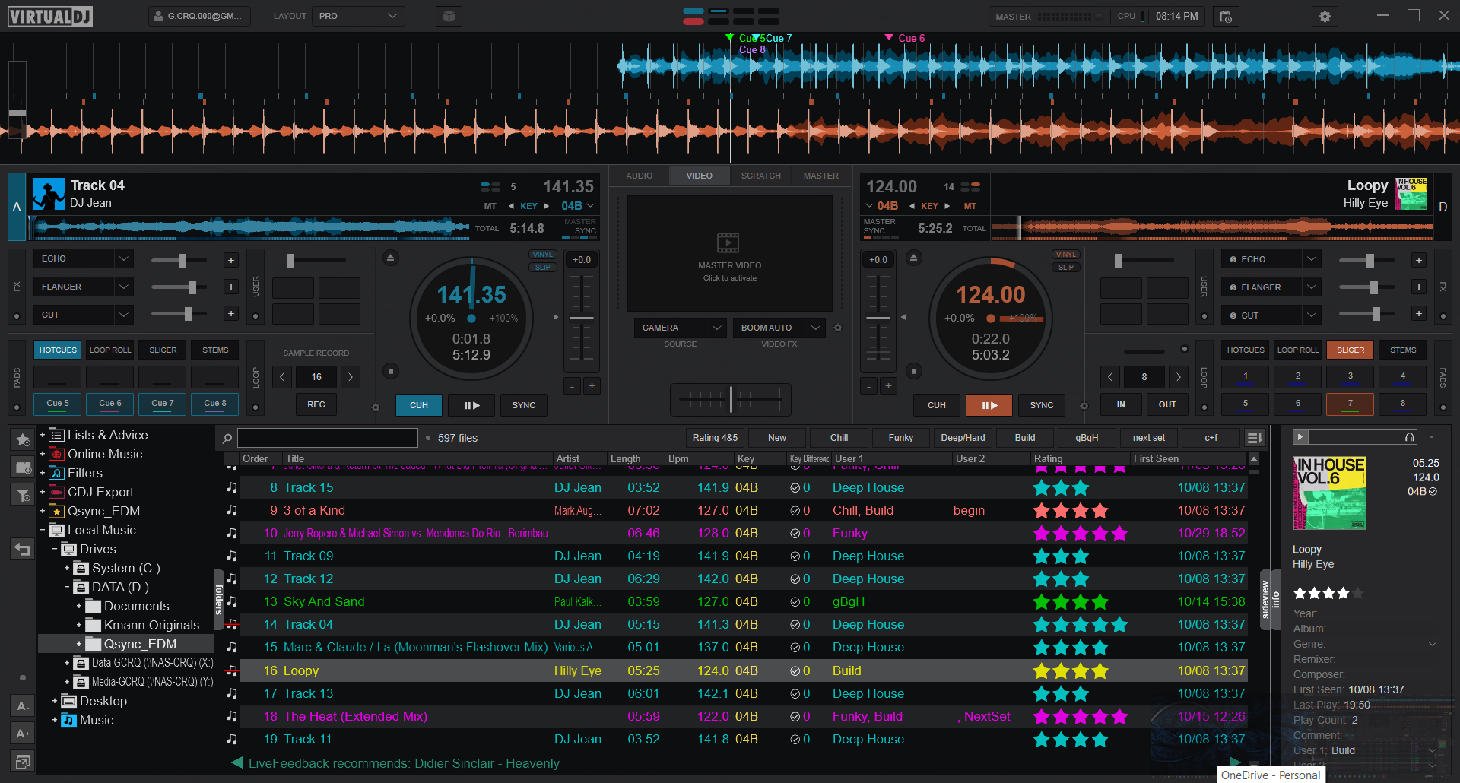
Task: Click the back arrow sidebar icon
Action: [23, 549]
